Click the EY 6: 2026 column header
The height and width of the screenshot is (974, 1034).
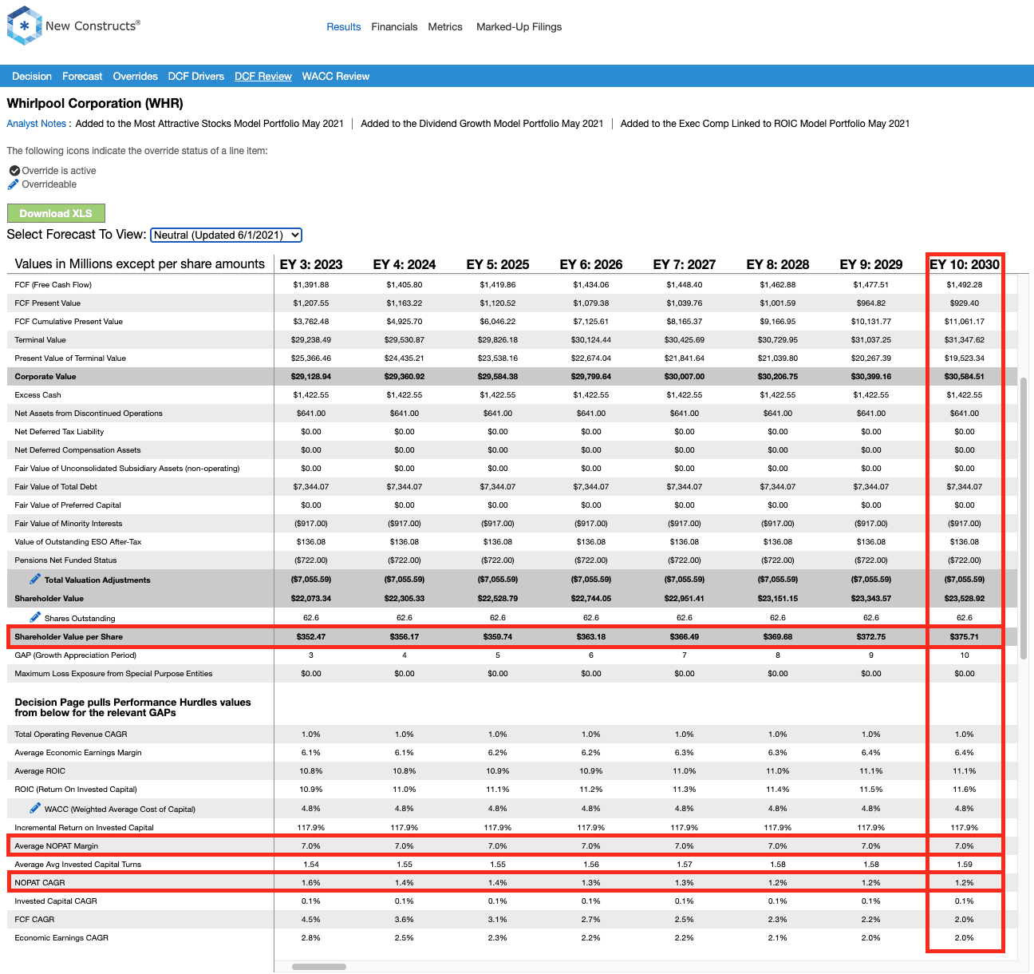click(591, 264)
